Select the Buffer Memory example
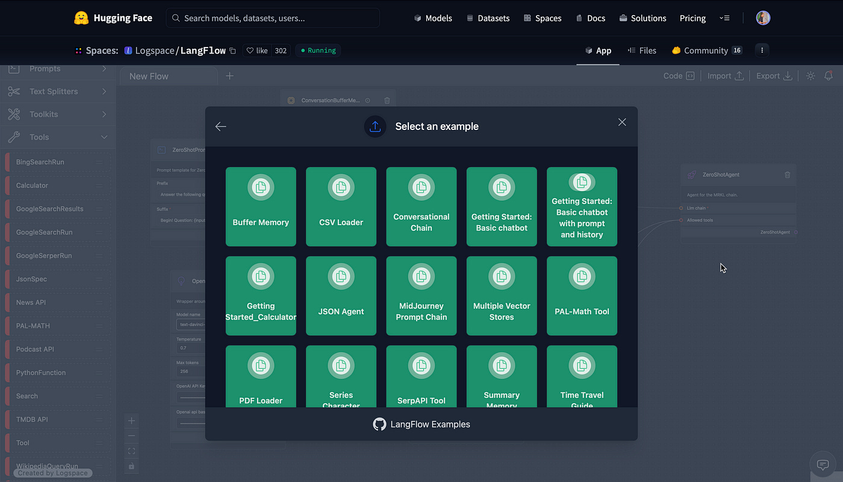This screenshot has height=482, width=843. (261, 206)
